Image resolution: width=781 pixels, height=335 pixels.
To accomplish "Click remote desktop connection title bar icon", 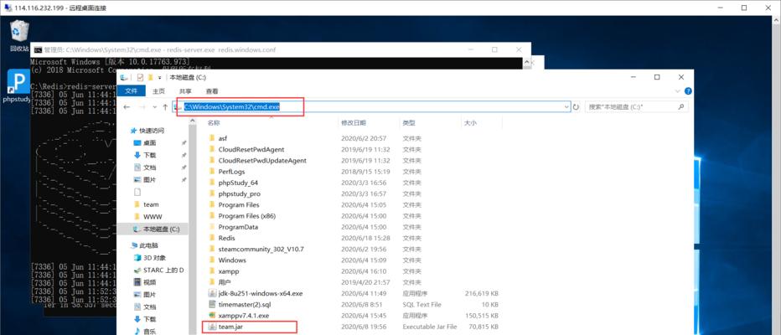I will 7,8.
